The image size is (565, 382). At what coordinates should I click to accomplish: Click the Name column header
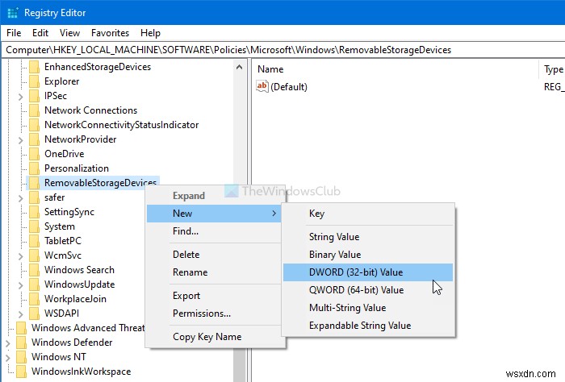(x=395, y=69)
